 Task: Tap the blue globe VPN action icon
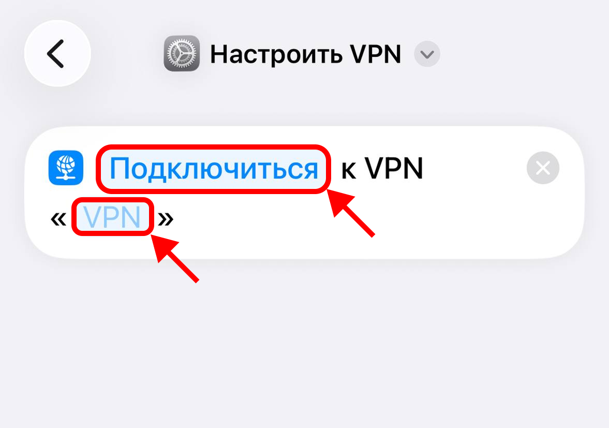(66, 168)
